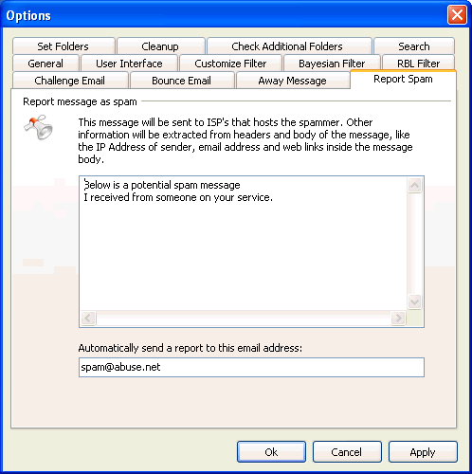472x474 pixels.
Task: Click the report email address field
Action: (251, 367)
